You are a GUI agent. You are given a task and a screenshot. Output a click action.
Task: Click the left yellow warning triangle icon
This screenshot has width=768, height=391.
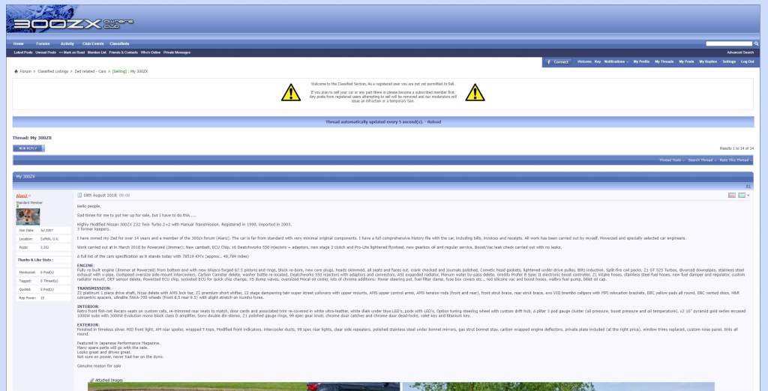point(290,92)
